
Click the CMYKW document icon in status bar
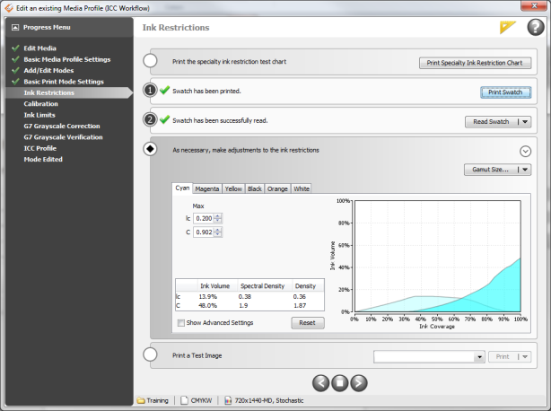point(184,401)
